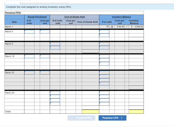Click the $ 50.40 cost per unit value
174x127 pixels.
121,27
